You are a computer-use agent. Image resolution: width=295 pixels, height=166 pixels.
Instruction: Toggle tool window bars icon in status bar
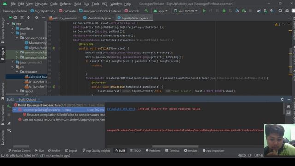click(x=3, y=156)
